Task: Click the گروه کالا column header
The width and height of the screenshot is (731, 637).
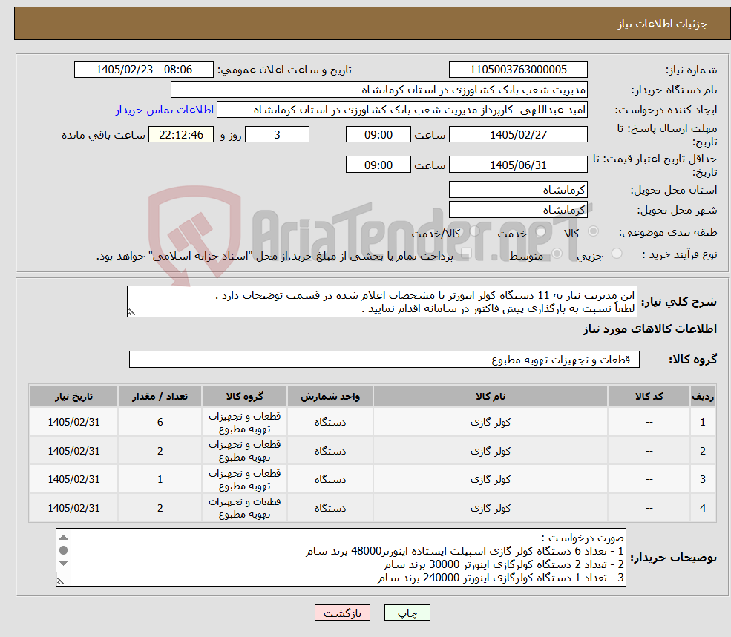Action: (x=244, y=396)
